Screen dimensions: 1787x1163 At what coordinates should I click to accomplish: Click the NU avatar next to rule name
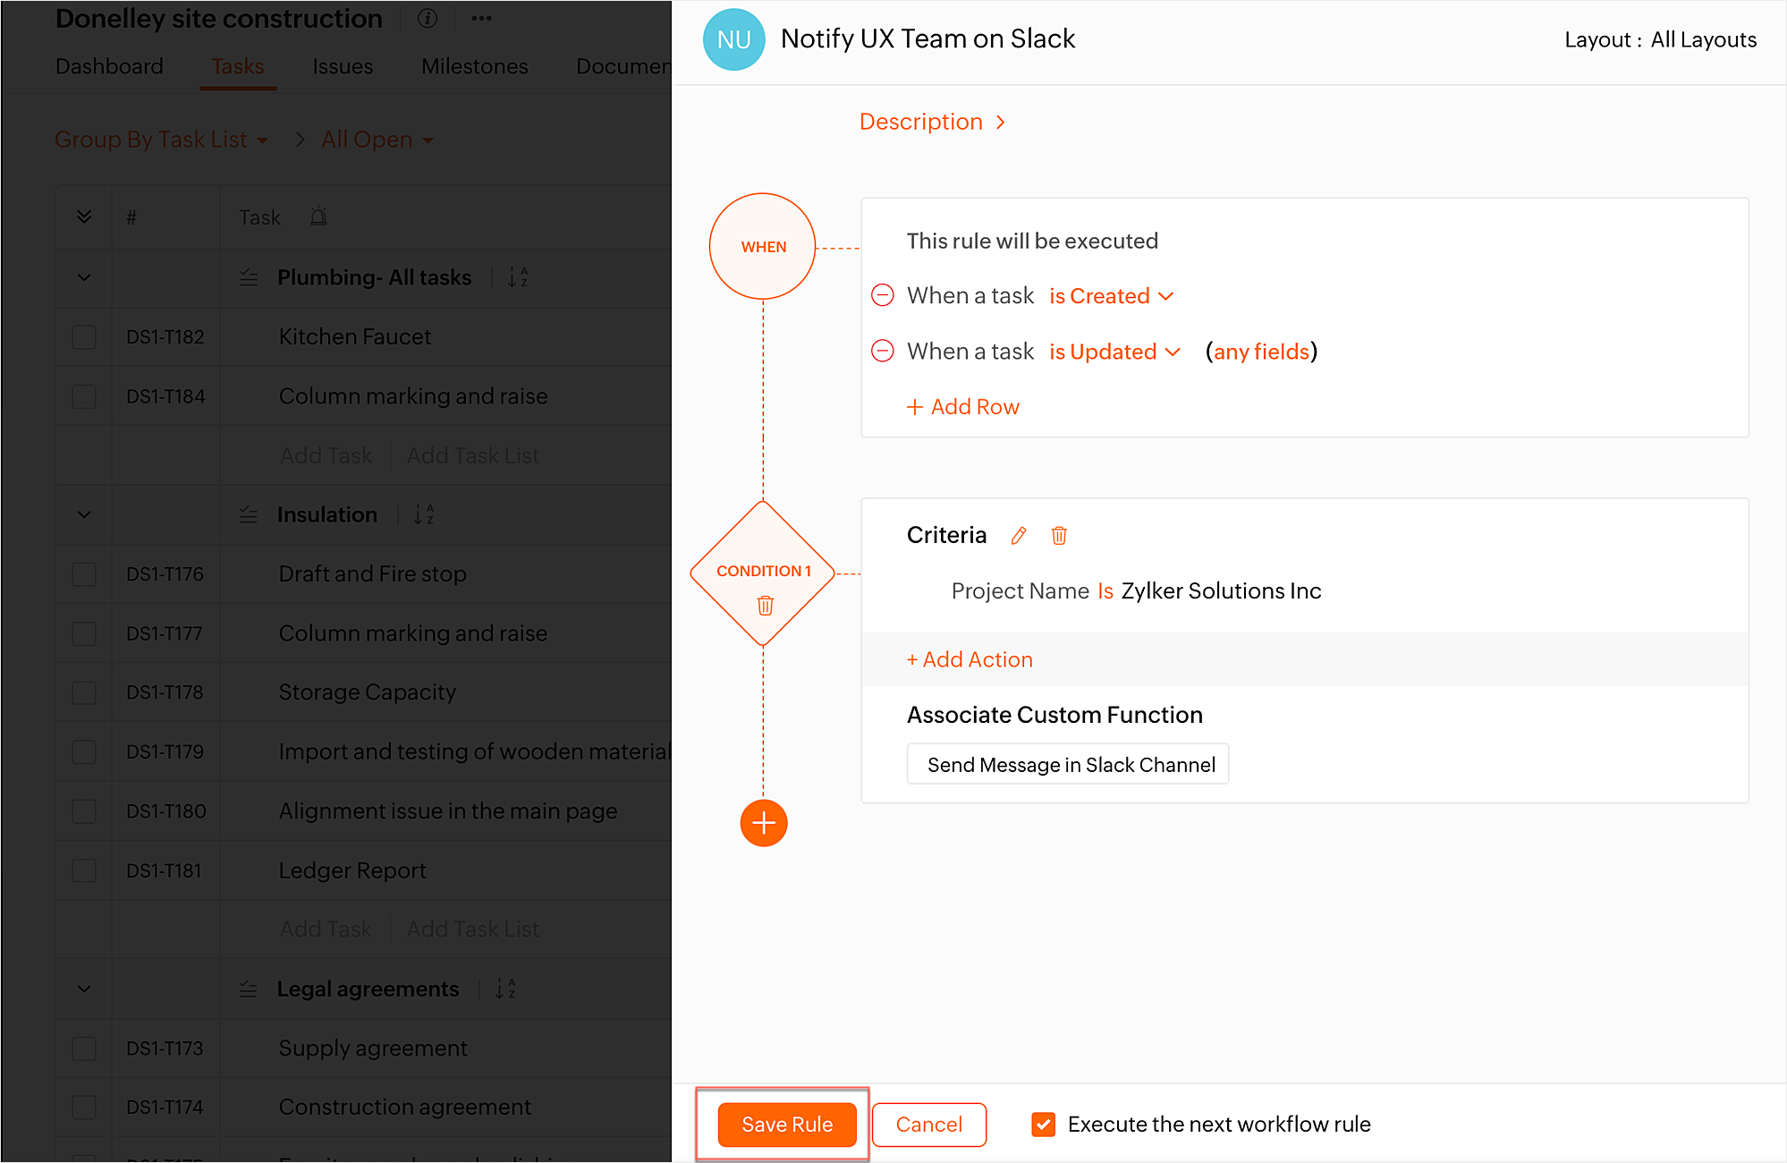tap(733, 39)
